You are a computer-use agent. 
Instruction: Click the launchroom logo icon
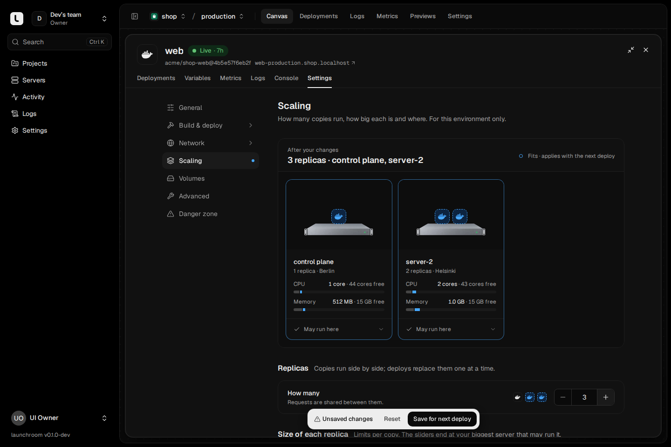coord(17,19)
